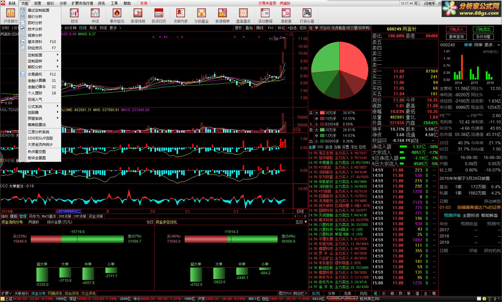Screen dimensions: 502x302
Task: Open the 港股通 HK icon
Action: tap(286, 16)
